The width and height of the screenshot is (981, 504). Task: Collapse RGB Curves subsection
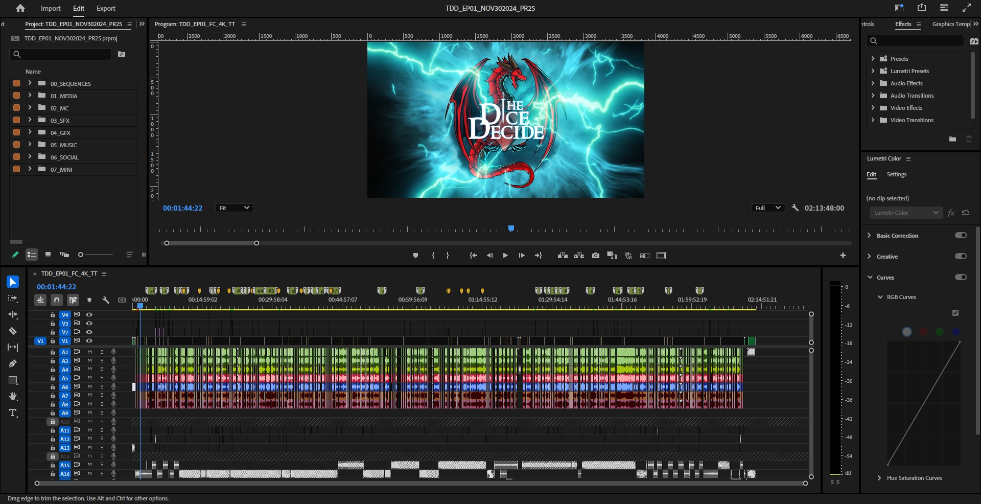880,297
